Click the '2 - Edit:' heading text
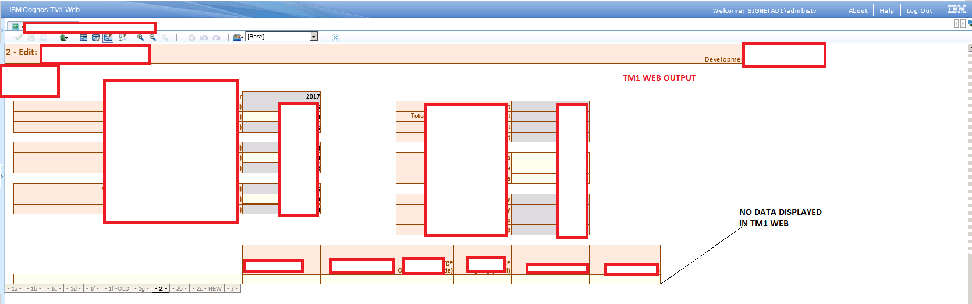The width and height of the screenshot is (972, 304). pos(22,52)
